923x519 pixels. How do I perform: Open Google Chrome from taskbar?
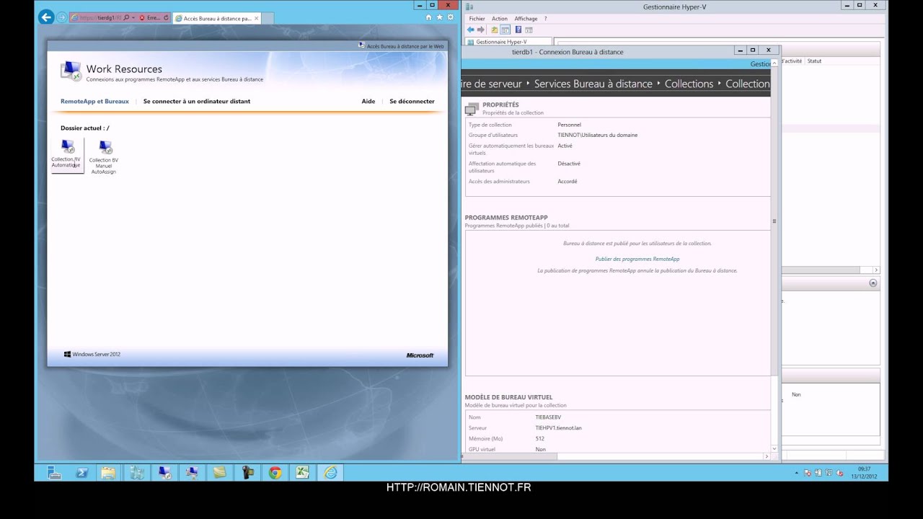pos(275,473)
